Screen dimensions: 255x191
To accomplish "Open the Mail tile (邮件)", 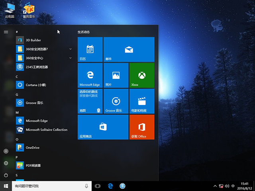I will click(x=128, y=49).
